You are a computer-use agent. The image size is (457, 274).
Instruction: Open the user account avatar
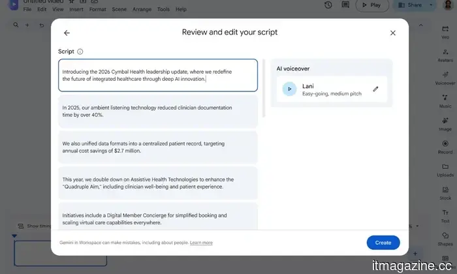[x=448, y=5]
